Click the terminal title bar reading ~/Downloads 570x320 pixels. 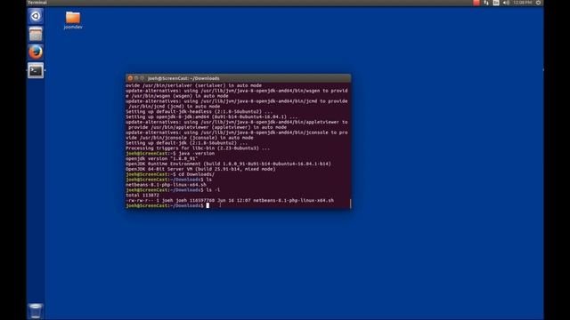tap(238, 78)
